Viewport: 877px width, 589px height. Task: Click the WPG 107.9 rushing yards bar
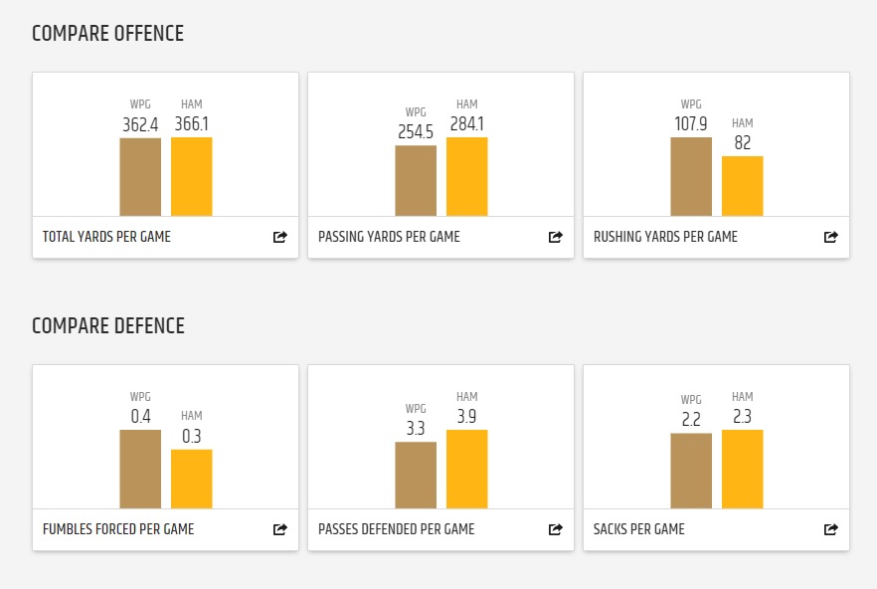tap(691, 177)
